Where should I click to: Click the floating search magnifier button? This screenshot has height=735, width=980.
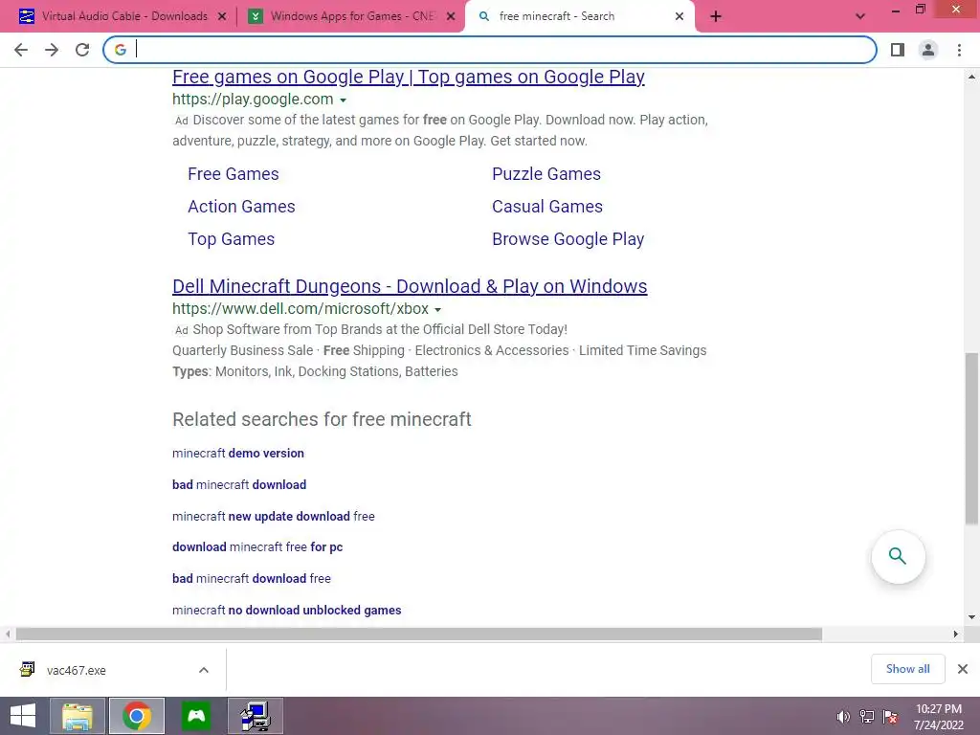coord(898,556)
